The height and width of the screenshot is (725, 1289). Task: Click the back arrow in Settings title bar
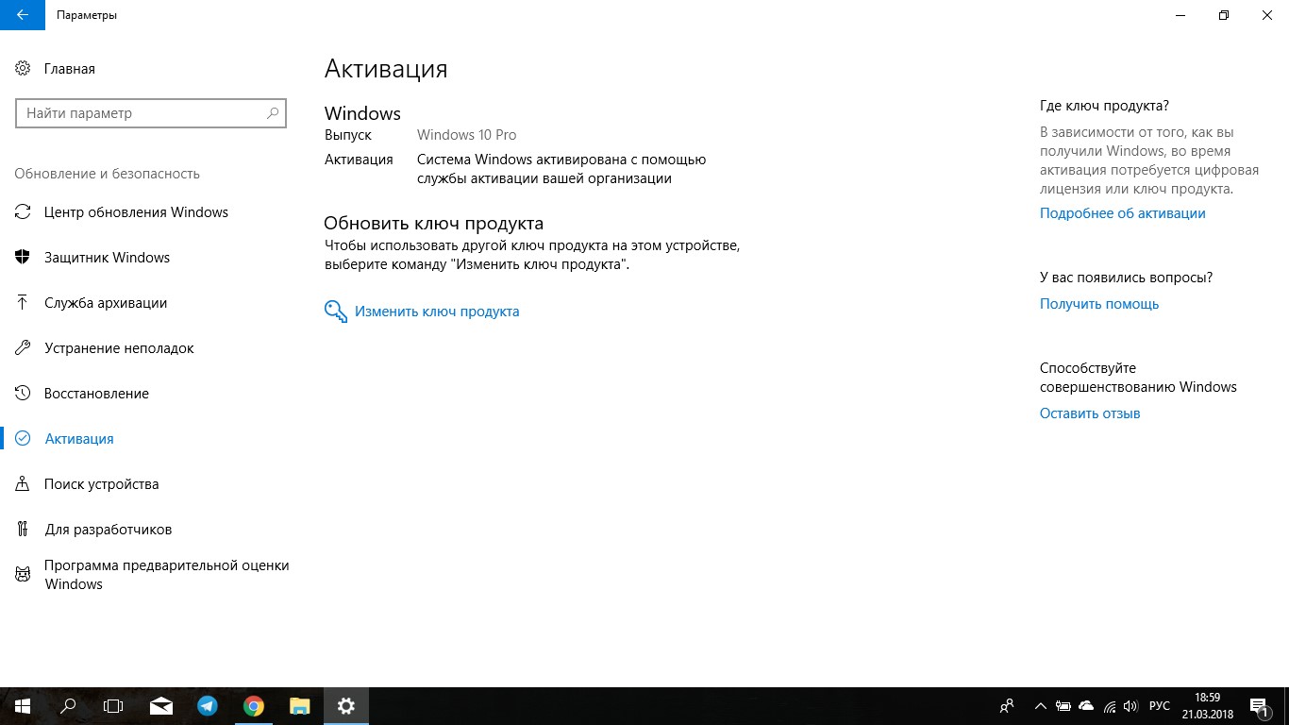click(x=23, y=15)
